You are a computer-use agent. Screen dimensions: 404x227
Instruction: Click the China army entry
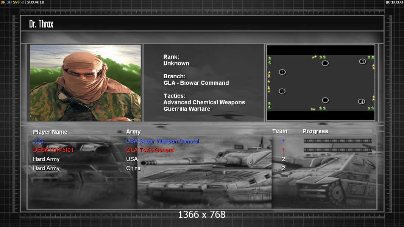(x=133, y=168)
